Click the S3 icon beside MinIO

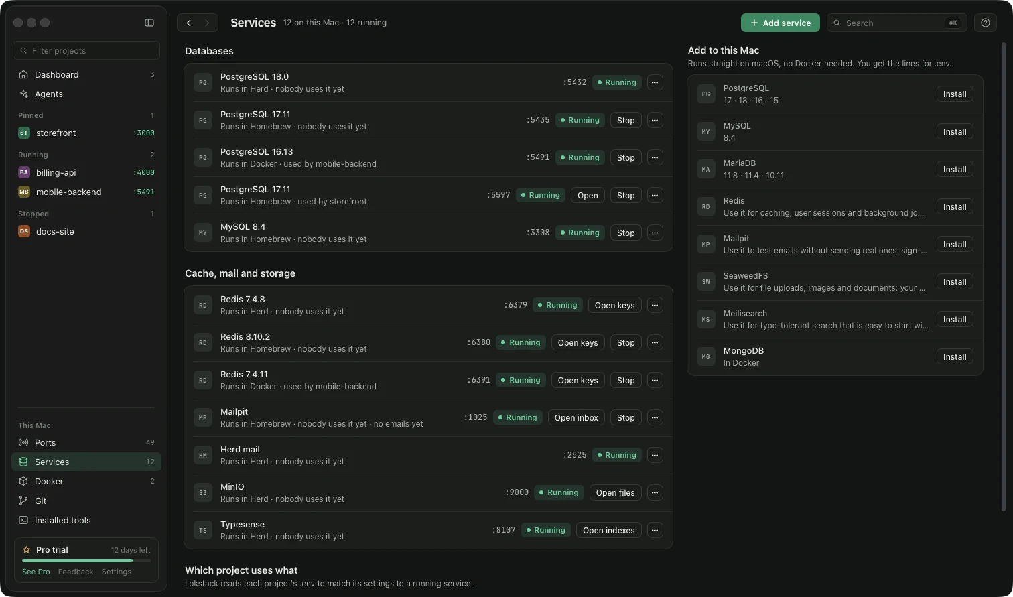point(203,492)
